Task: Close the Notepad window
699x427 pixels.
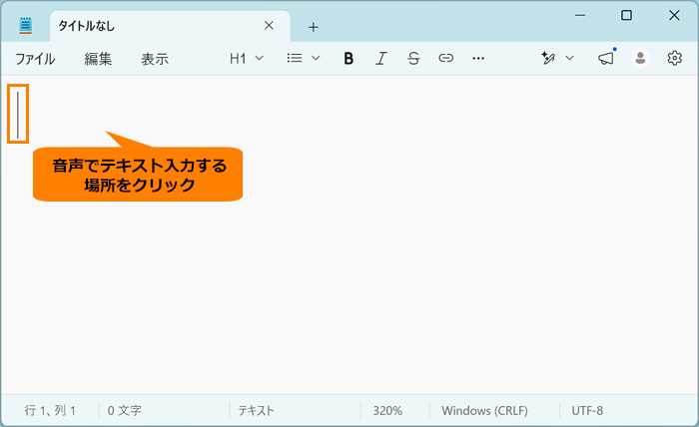Action: tap(674, 15)
